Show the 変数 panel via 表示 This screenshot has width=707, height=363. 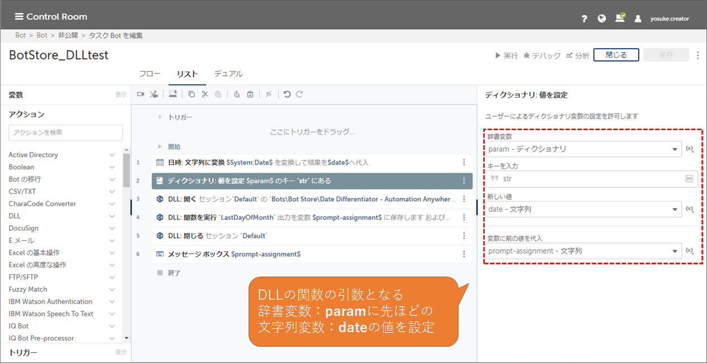(x=121, y=95)
